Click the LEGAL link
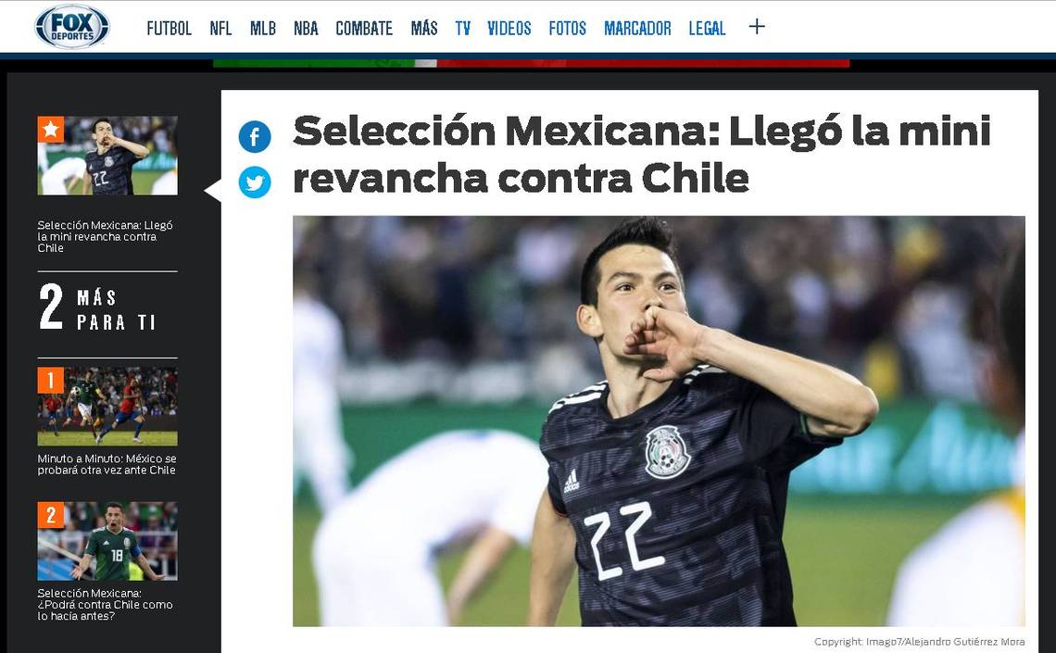This screenshot has height=653, width=1056. point(707,29)
